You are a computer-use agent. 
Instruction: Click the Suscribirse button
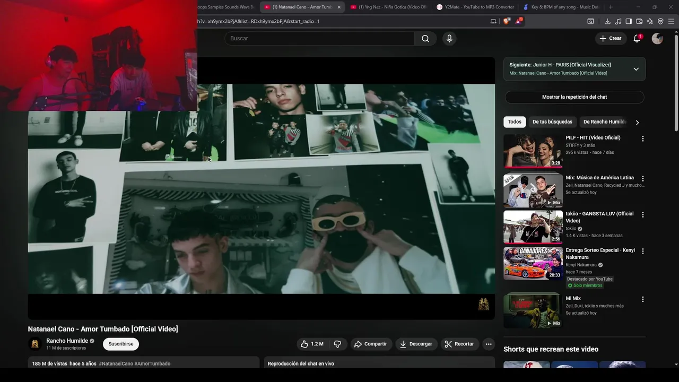[x=121, y=344]
